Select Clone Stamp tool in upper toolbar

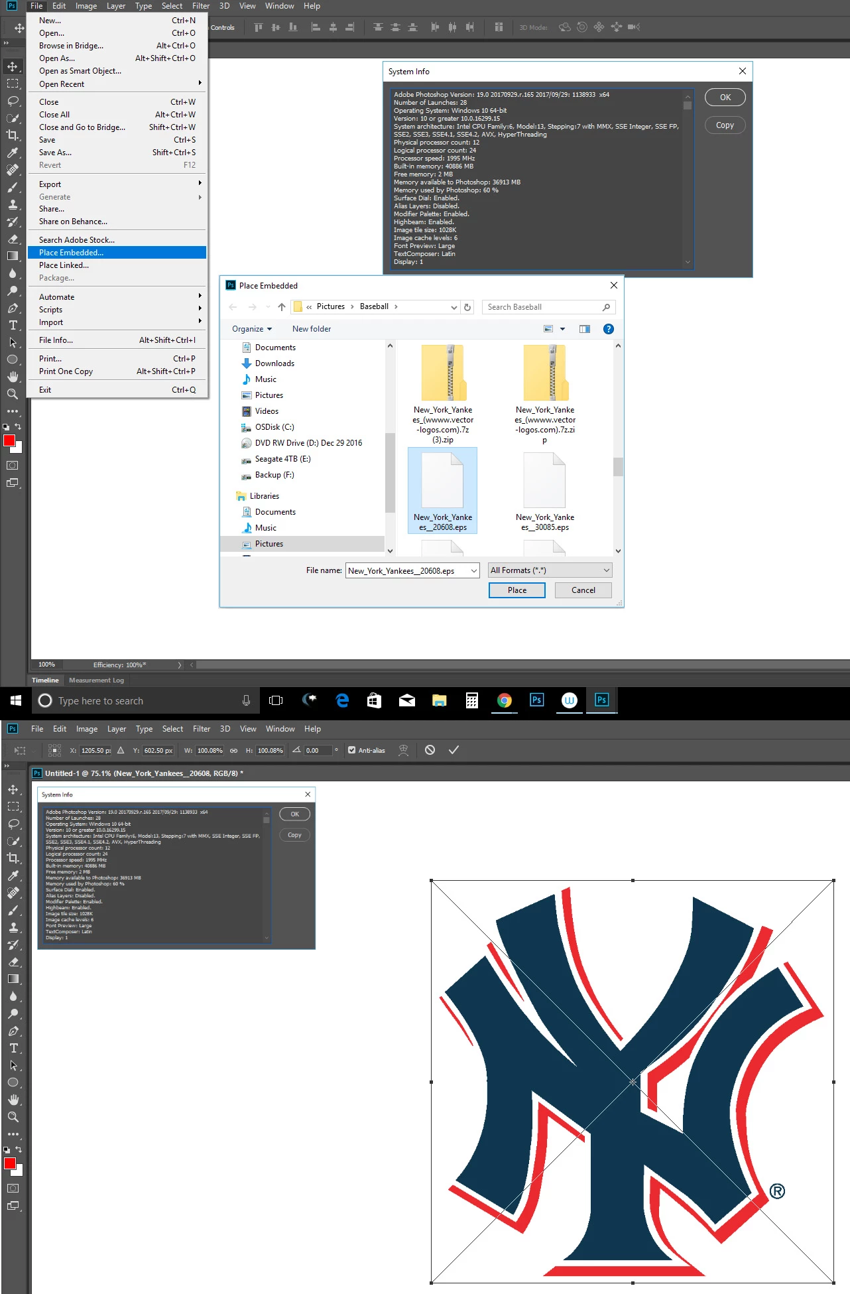(x=13, y=204)
